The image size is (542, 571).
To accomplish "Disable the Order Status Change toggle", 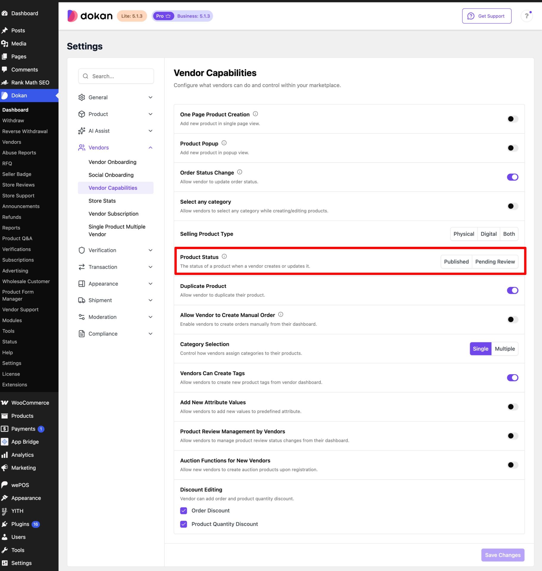I will click(512, 177).
